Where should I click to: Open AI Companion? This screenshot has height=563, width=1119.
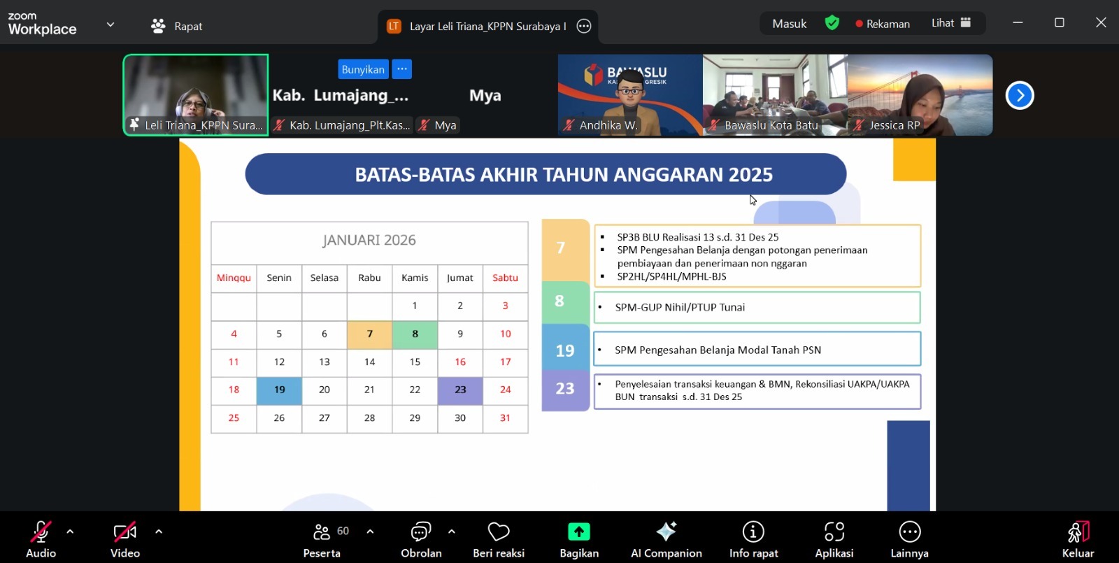point(666,540)
